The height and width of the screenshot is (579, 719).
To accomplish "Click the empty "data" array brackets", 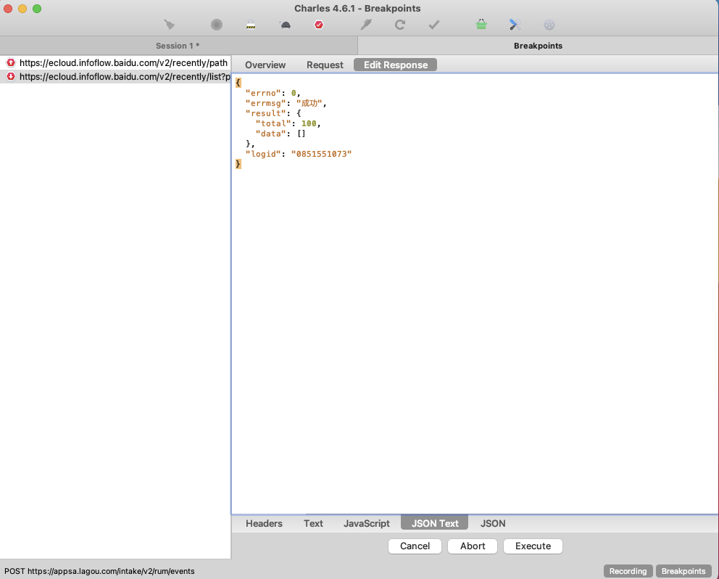I will (x=302, y=134).
